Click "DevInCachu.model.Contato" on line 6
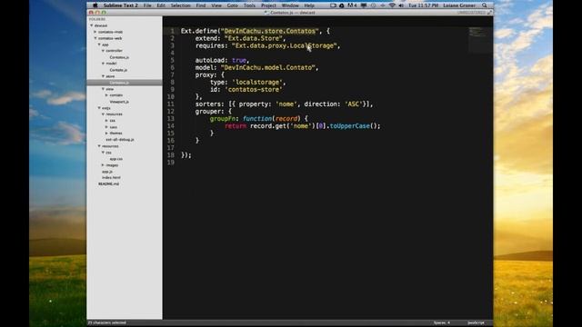Viewport: 582px width, 327px height. pyautogui.click(x=267, y=67)
